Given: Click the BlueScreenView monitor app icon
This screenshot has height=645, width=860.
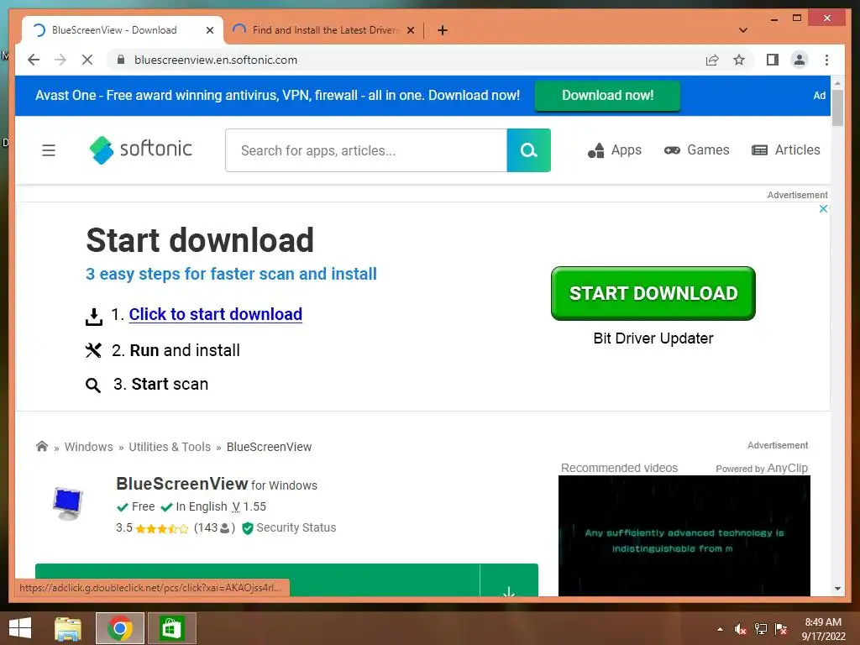Looking at the screenshot, I should [x=68, y=504].
